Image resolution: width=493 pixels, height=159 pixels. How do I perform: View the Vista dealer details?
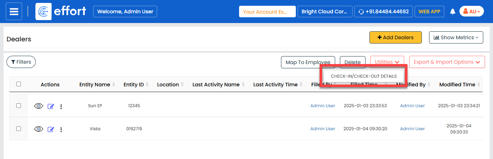(39, 129)
